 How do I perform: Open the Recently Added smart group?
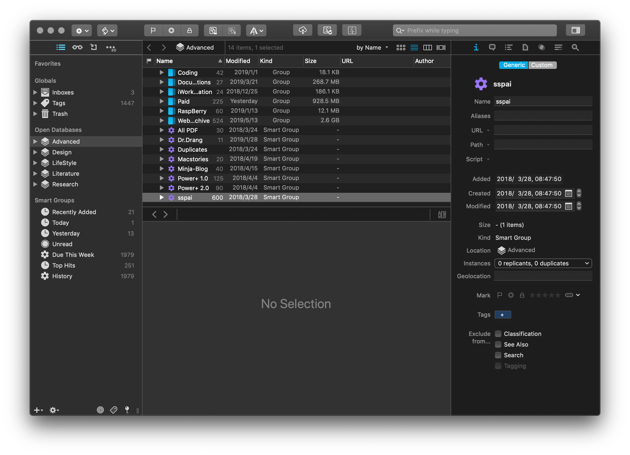click(86, 212)
